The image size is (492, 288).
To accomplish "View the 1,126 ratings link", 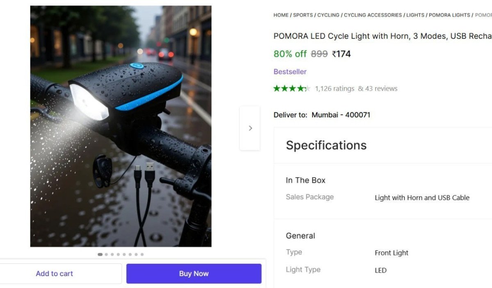I will pyautogui.click(x=335, y=88).
